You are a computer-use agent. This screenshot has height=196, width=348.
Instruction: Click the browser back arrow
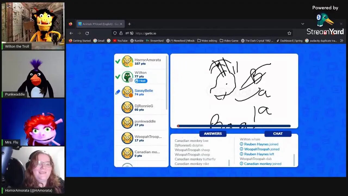tap(71, 33)
